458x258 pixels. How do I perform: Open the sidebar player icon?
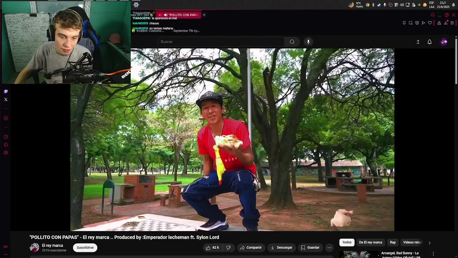point(6,118)
